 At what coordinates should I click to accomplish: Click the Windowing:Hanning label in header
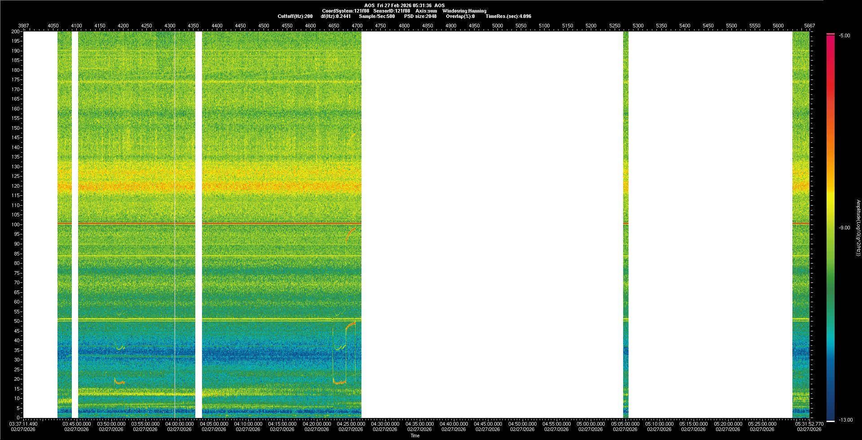click(x=464, y=11)
